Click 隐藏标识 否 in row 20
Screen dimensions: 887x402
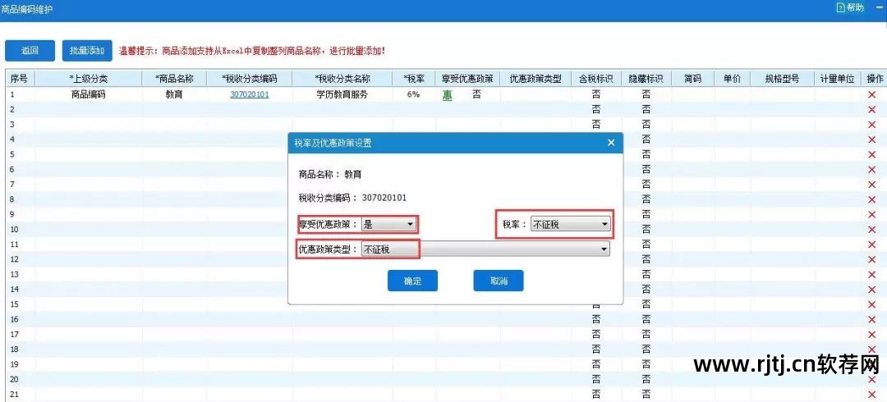point(646,379)
